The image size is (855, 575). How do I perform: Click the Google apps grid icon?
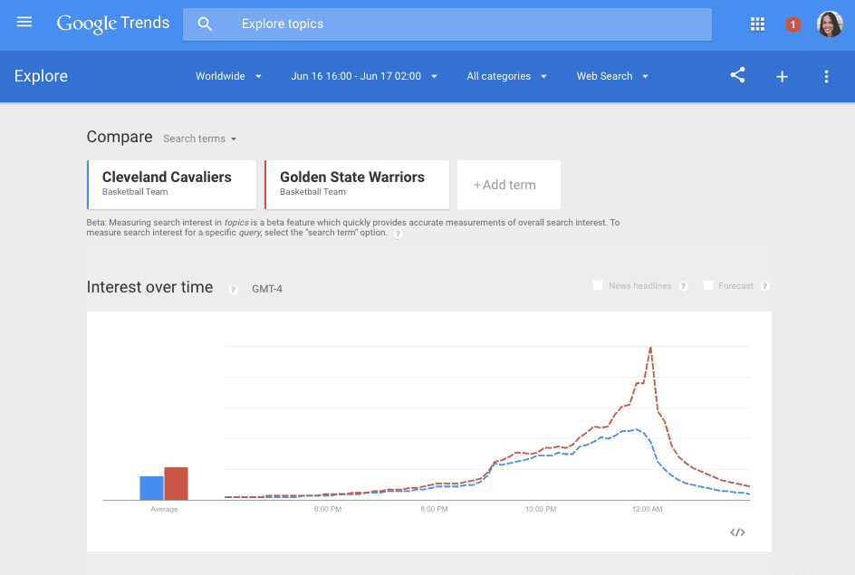click(757, 24)
